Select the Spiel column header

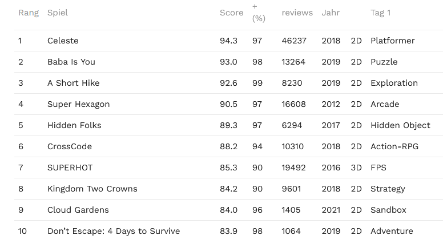click(x=58, y=13)
